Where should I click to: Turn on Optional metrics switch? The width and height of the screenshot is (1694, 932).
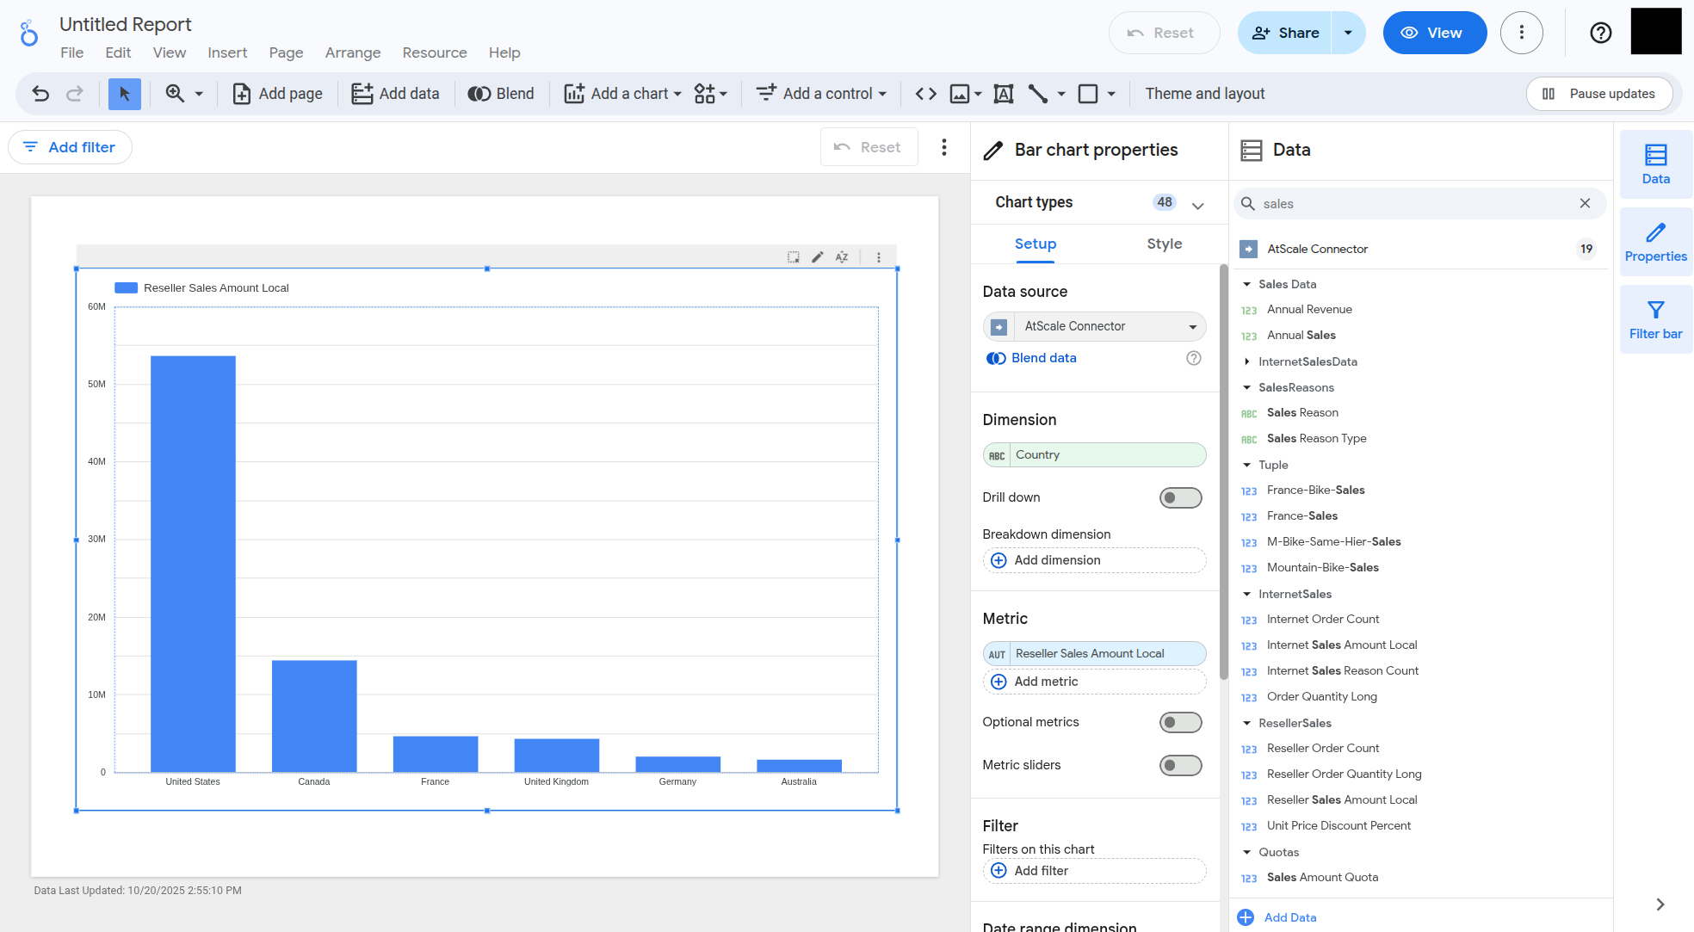click(x=1180, y=722)
